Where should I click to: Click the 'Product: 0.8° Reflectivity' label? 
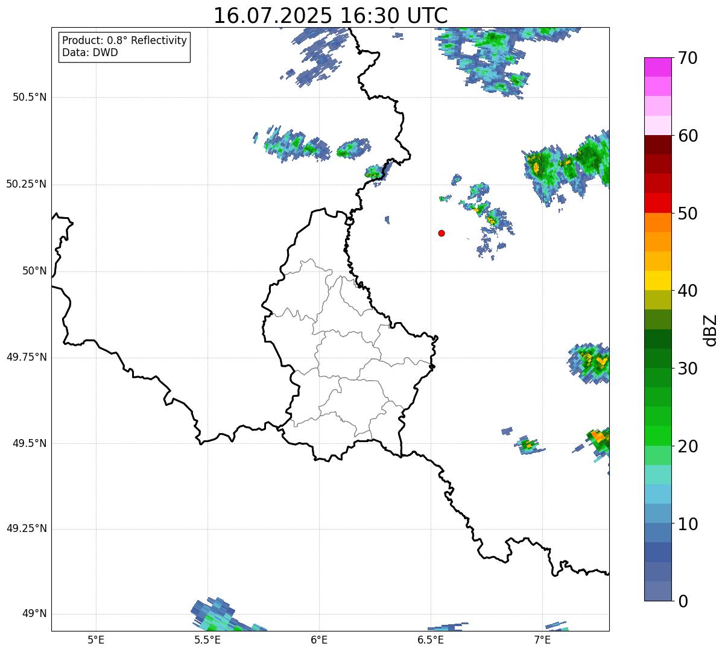[125, 41]
